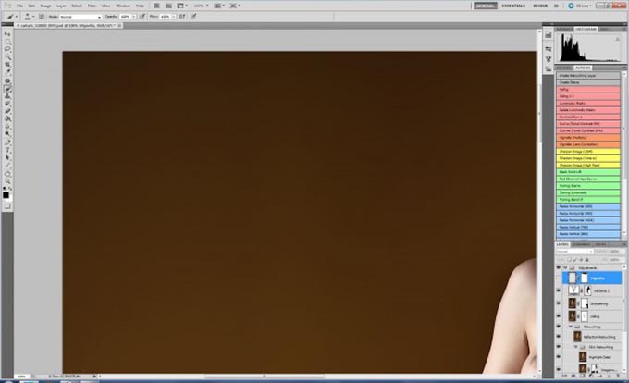
Task: Select the Pen tool
Action: coord(7,142)
